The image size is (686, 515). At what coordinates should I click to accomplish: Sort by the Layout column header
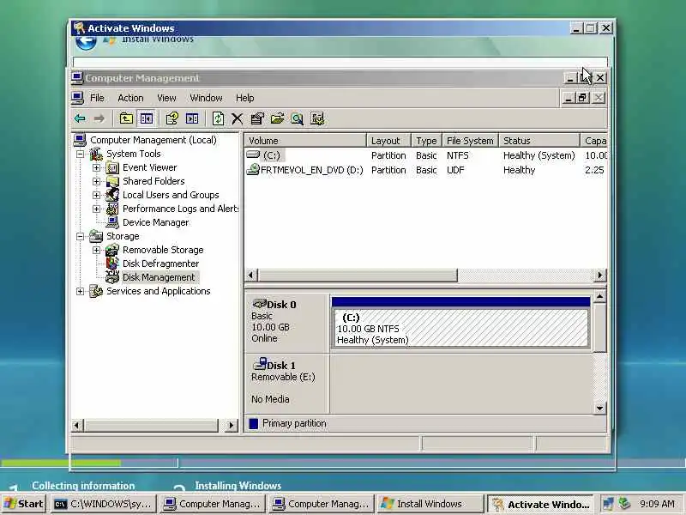[x=389, y=141]
